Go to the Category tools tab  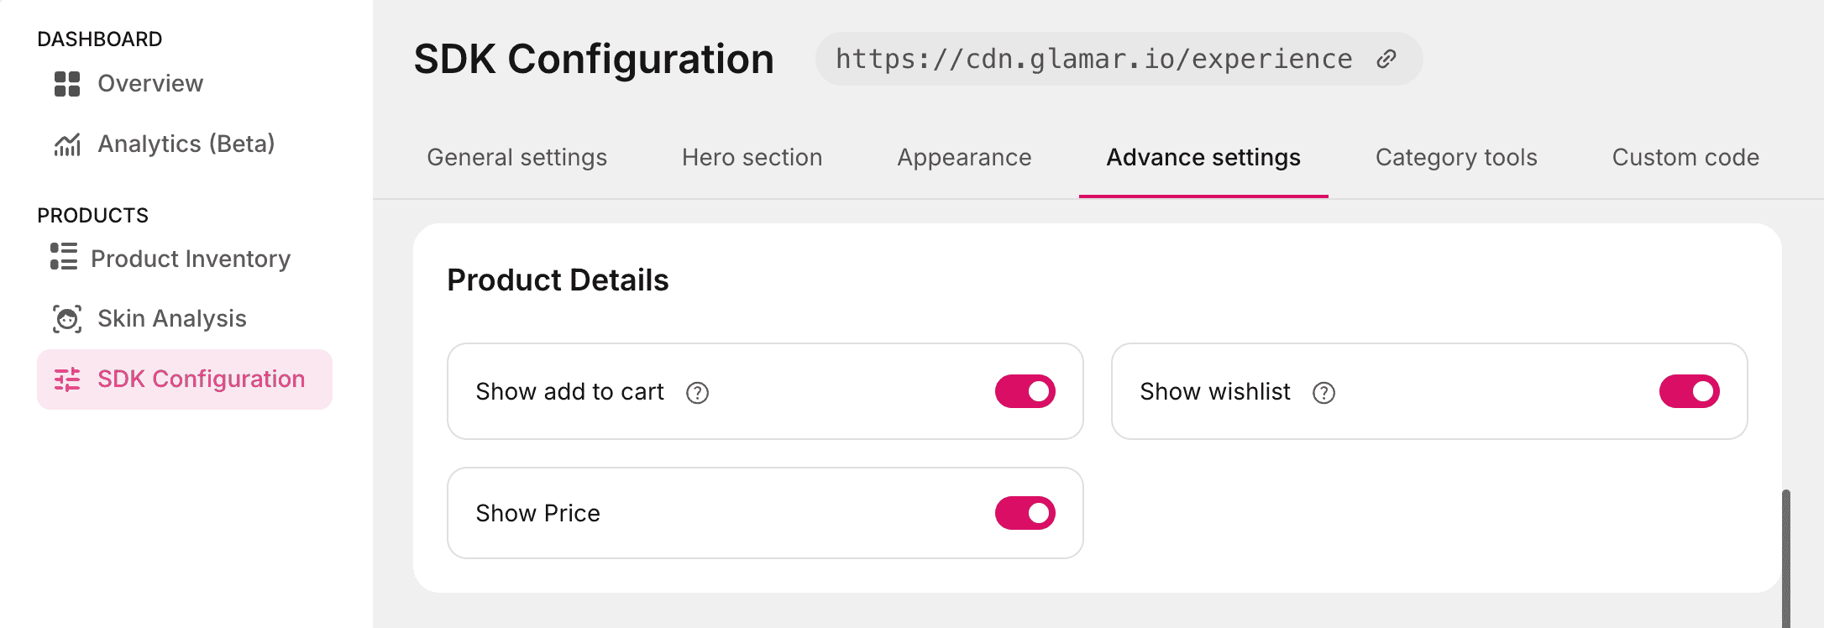pos(1456,158)
